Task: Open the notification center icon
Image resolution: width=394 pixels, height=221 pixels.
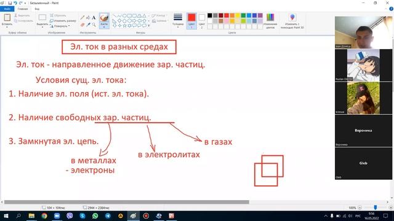Action: [x=386, y=215]
